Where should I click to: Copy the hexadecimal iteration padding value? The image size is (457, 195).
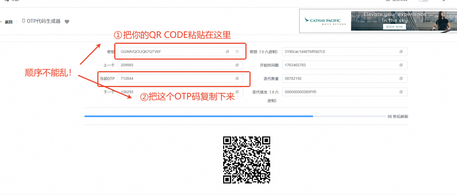click(401, 92)
